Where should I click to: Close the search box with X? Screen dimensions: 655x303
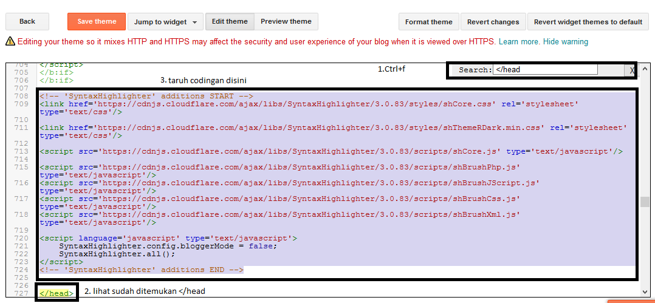pyautogui.click(x=632, y=70)
